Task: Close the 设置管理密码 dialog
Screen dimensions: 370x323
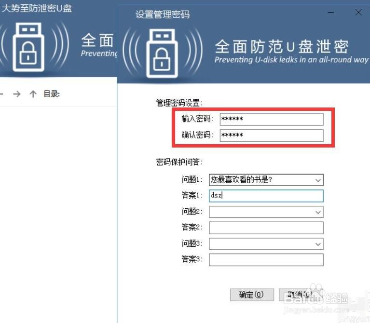Action: pyautogui.click(x=358, y=13)
